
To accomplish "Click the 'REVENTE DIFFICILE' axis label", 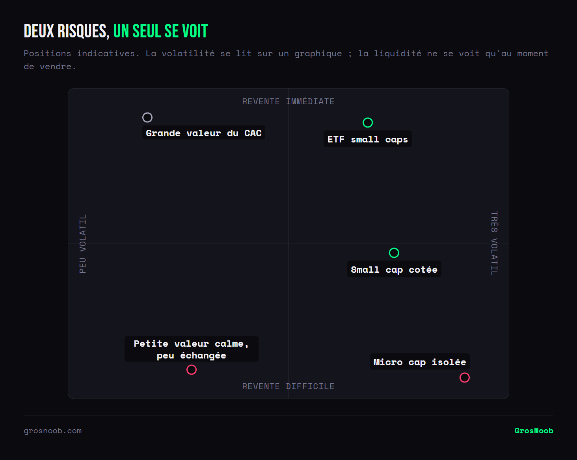I will pos(288,386).
